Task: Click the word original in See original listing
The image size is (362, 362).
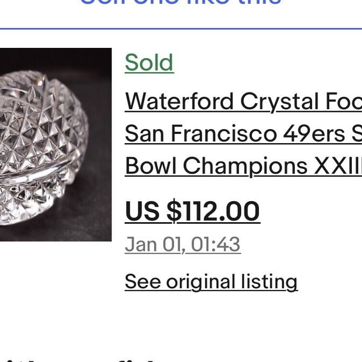Action: tap(201, 282)
